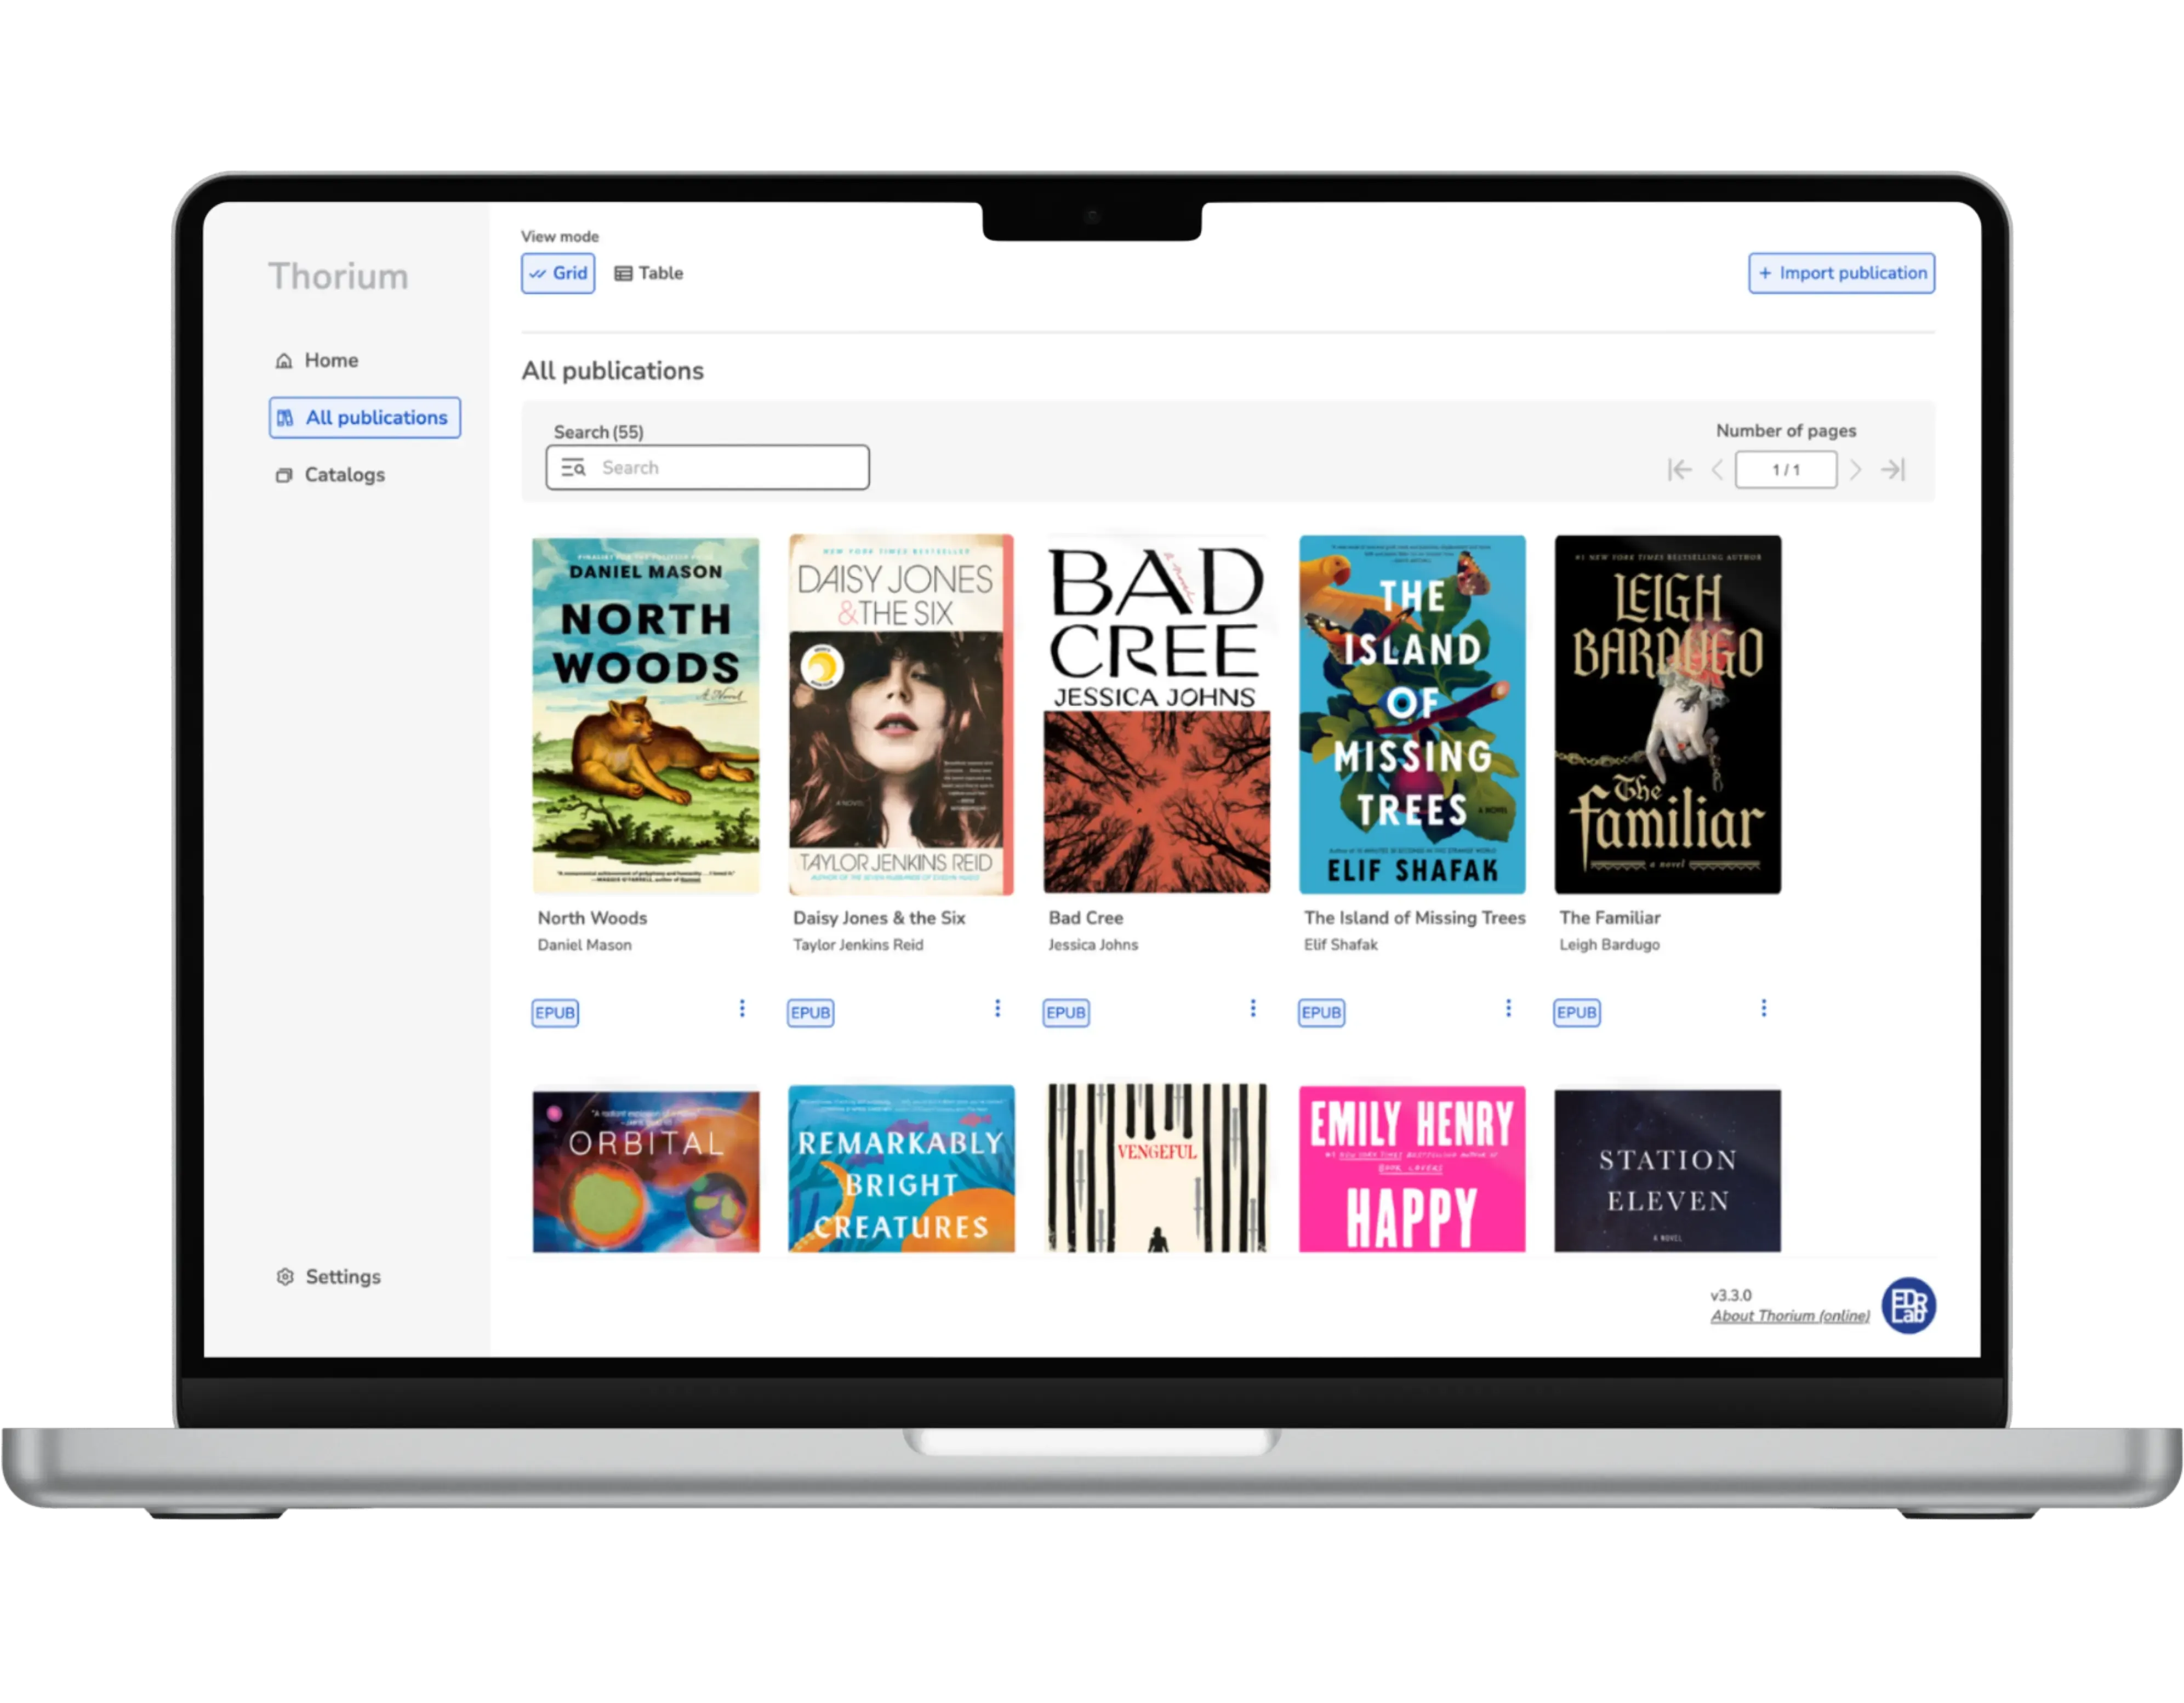Open Catalogs in sidebar
The width and height of the screenshot is (2184, 1703).
[330, 474]
